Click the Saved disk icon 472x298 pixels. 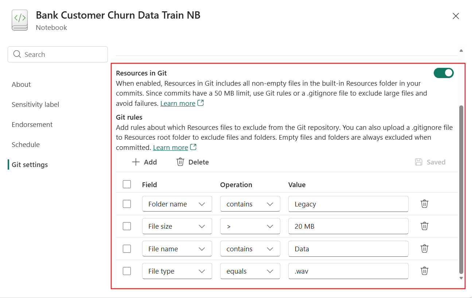[x=419, y=162]
